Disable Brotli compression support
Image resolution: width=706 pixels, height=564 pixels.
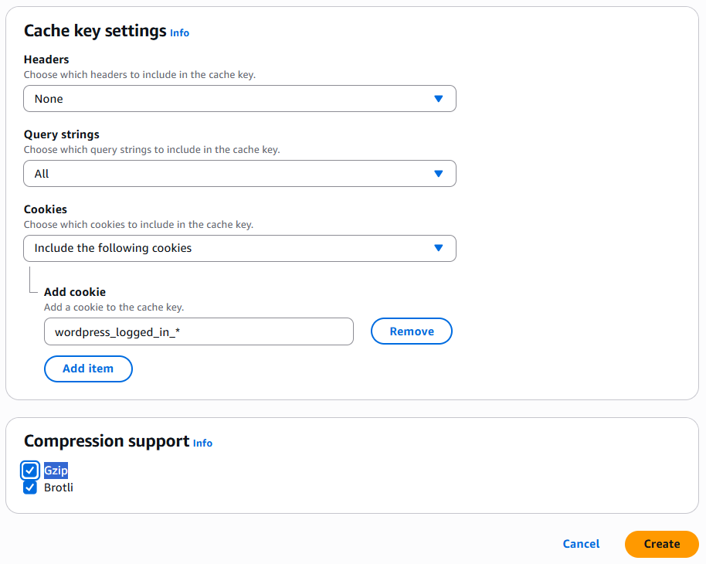coord(29,488)
